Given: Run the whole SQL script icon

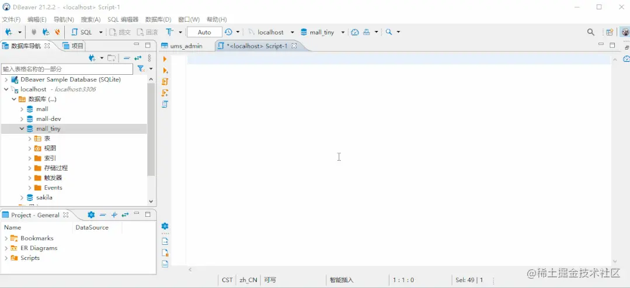Looking at the screenshot, I should click(165, 82).
